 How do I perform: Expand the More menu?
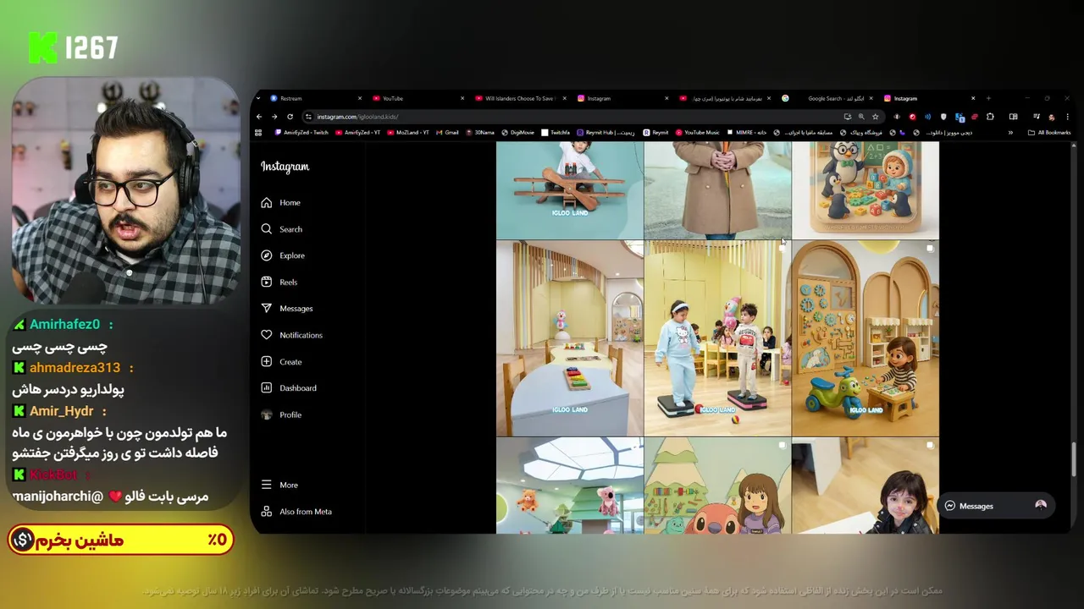click(x=279, y=485)
